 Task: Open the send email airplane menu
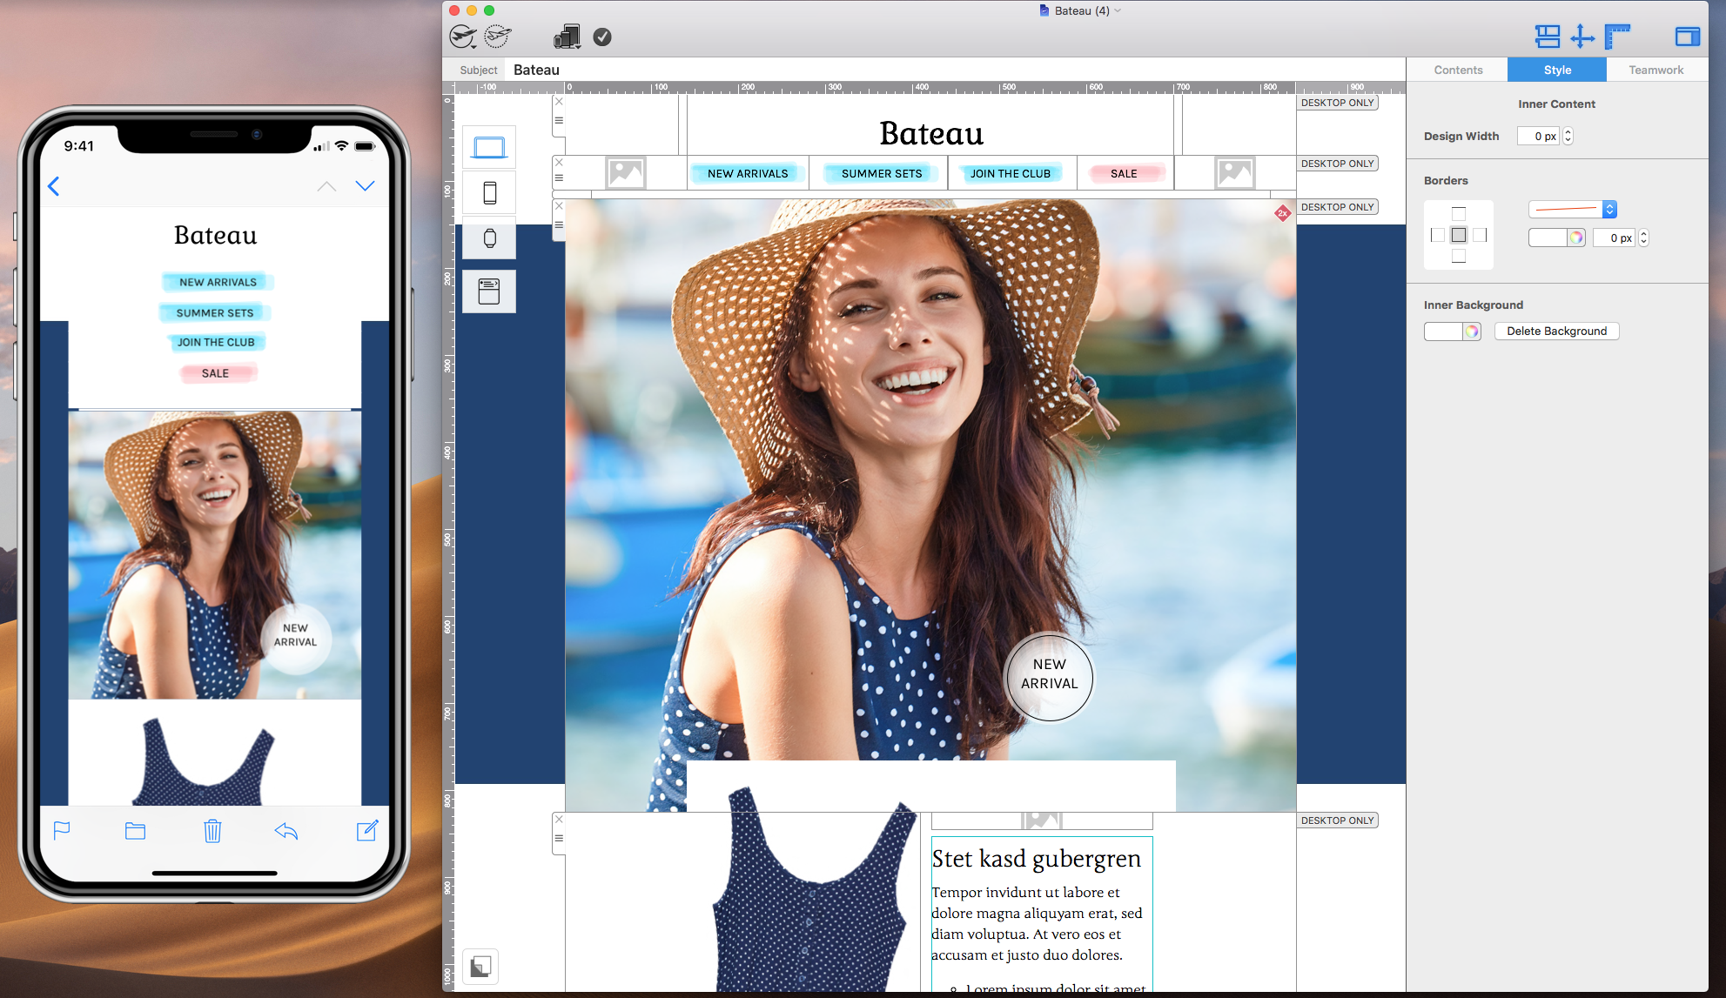click(x=463, y=37)
